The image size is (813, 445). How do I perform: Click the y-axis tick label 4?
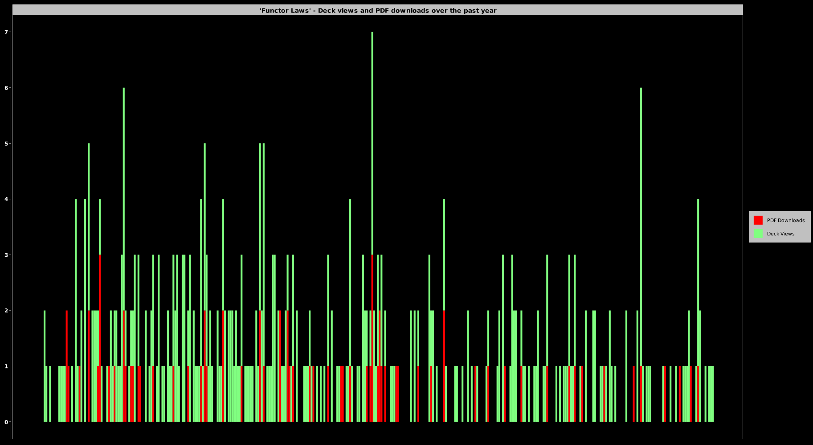tap(6, 199)
